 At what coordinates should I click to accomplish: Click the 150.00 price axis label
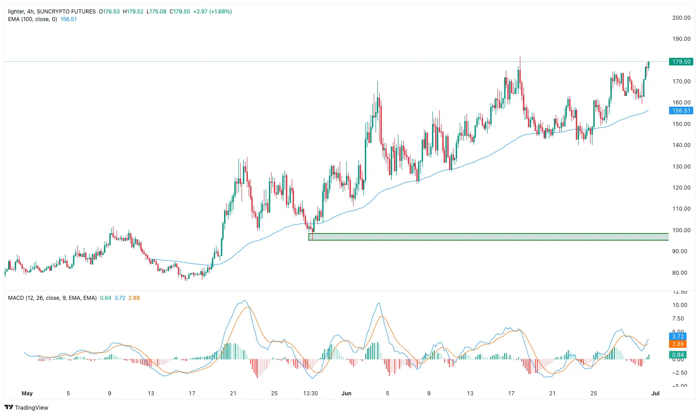[681, 124]
